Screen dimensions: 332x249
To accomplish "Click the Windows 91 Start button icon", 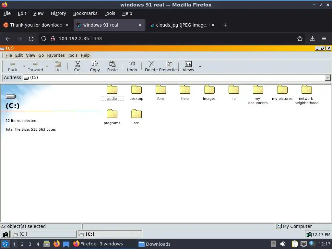I will pos(5,234).
